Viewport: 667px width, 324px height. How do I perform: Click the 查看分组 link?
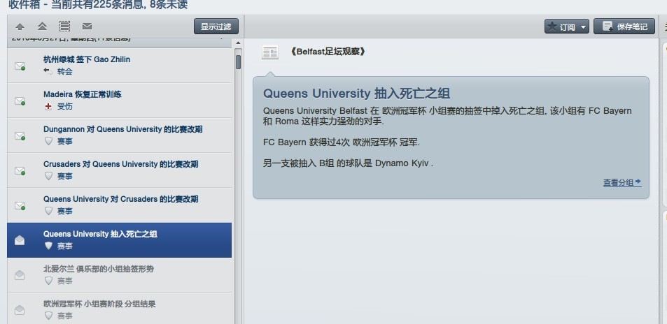[x=622, y=182]
